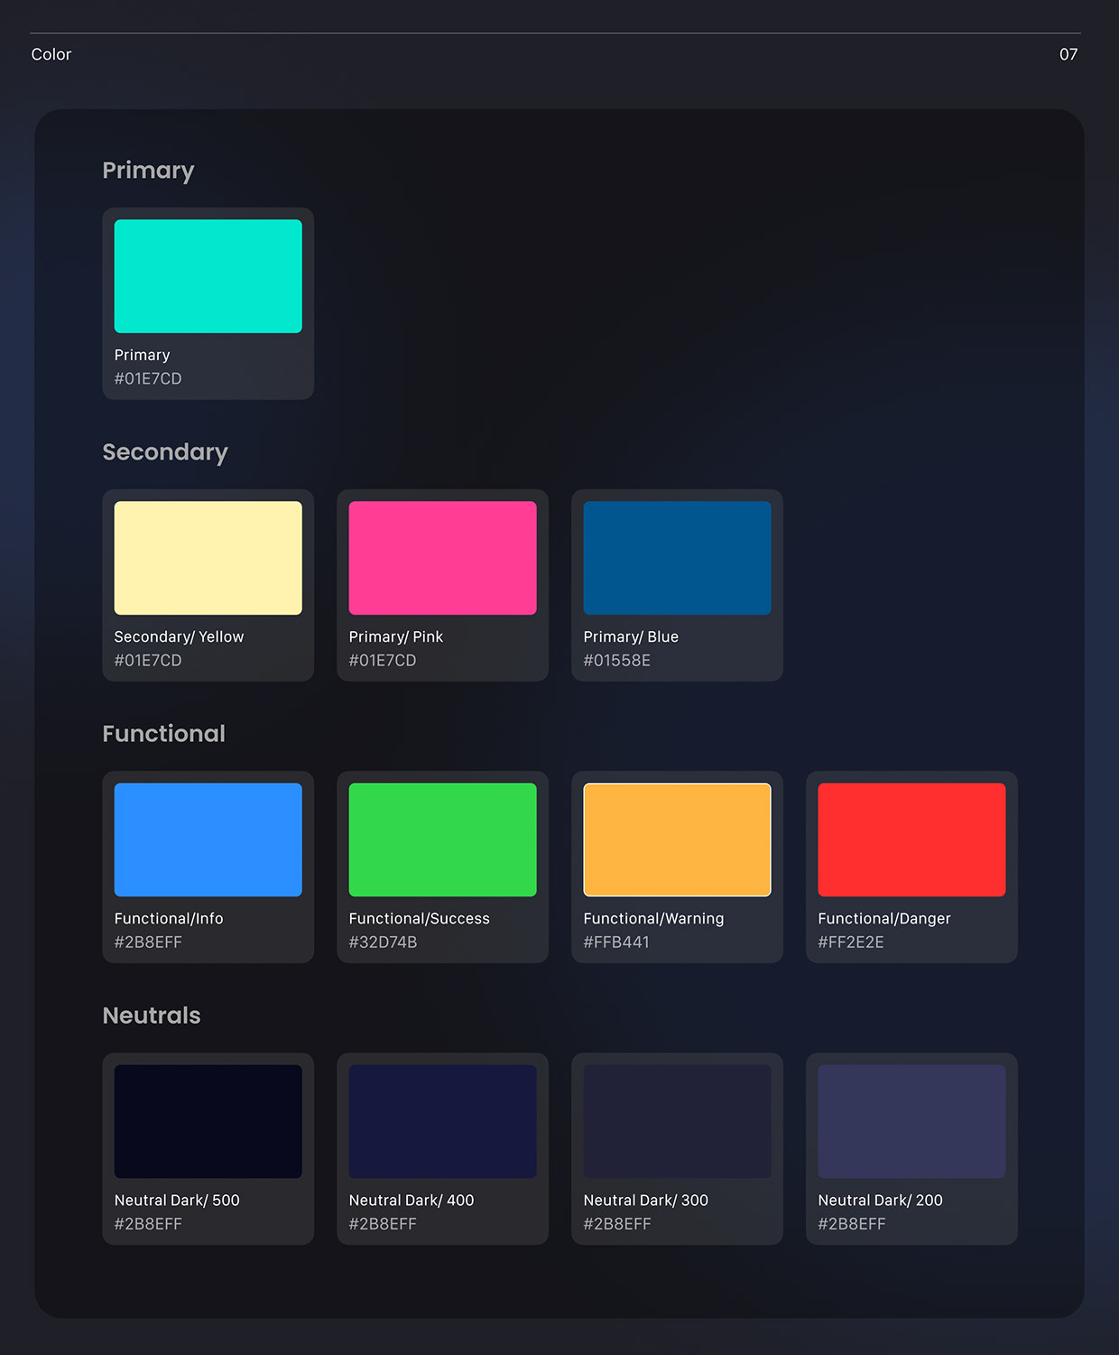Select the Neutral Dark/ 300 swatch
1119x1355 pixels.
pyautogui.click(x=678, y=1121)
